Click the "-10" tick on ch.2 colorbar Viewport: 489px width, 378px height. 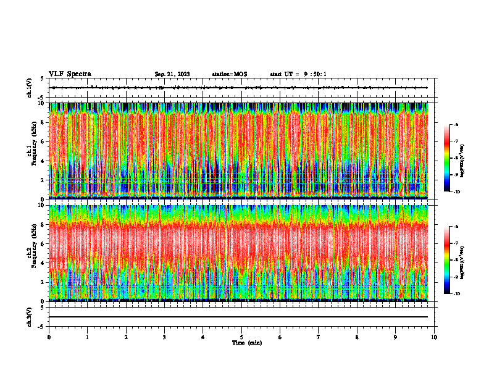click(x=456, y=294)
